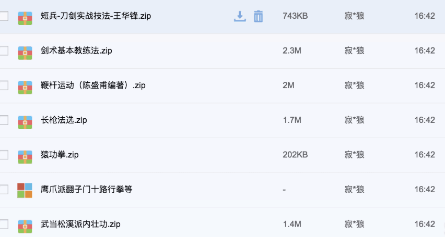Click the 长枪法选.zip file name
This screenshot has height=237, width=445.
(64, 120)
